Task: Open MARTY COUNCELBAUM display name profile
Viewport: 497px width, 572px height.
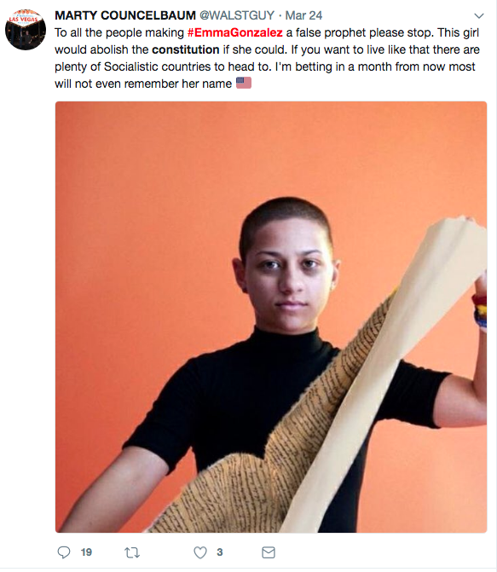Action: 125,15
